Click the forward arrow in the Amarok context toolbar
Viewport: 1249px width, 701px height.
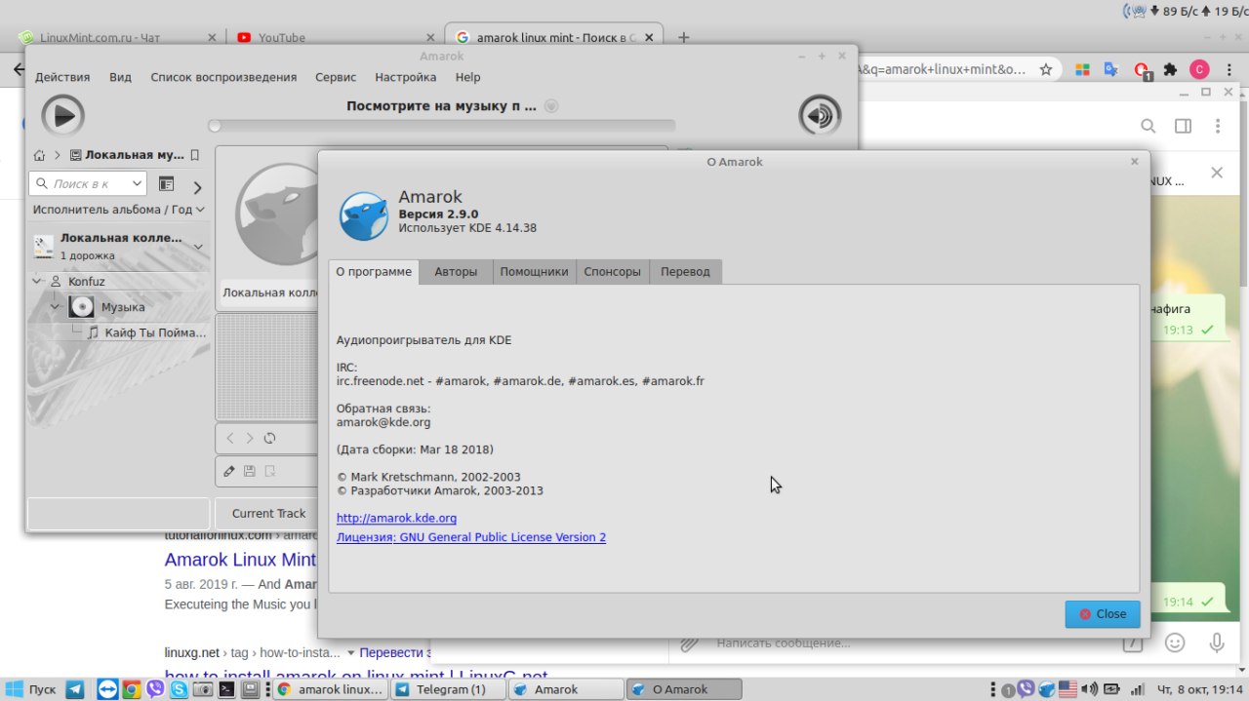pyautogui.click(x=250, y=439)
